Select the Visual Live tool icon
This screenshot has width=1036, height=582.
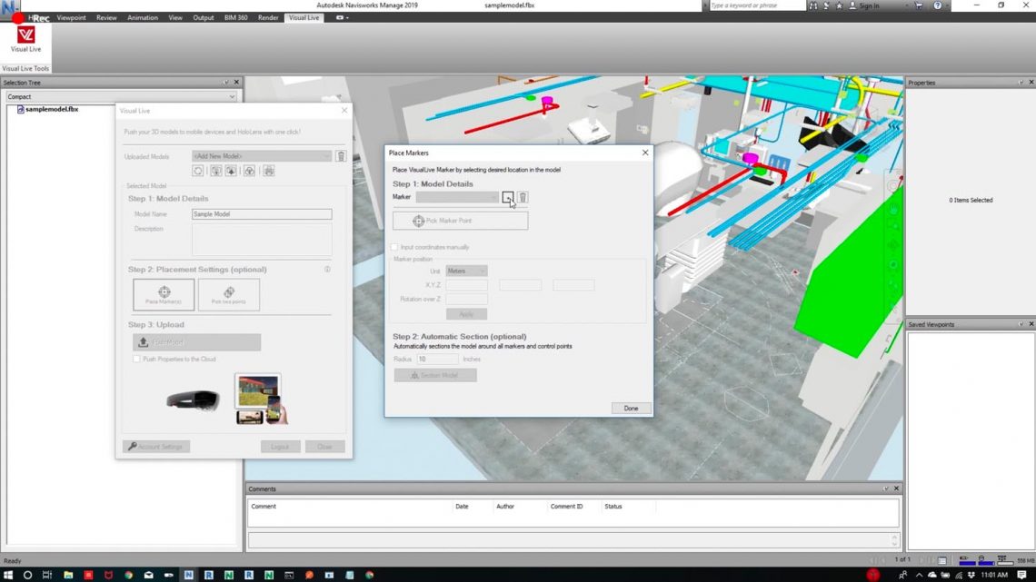coord(25,38)
